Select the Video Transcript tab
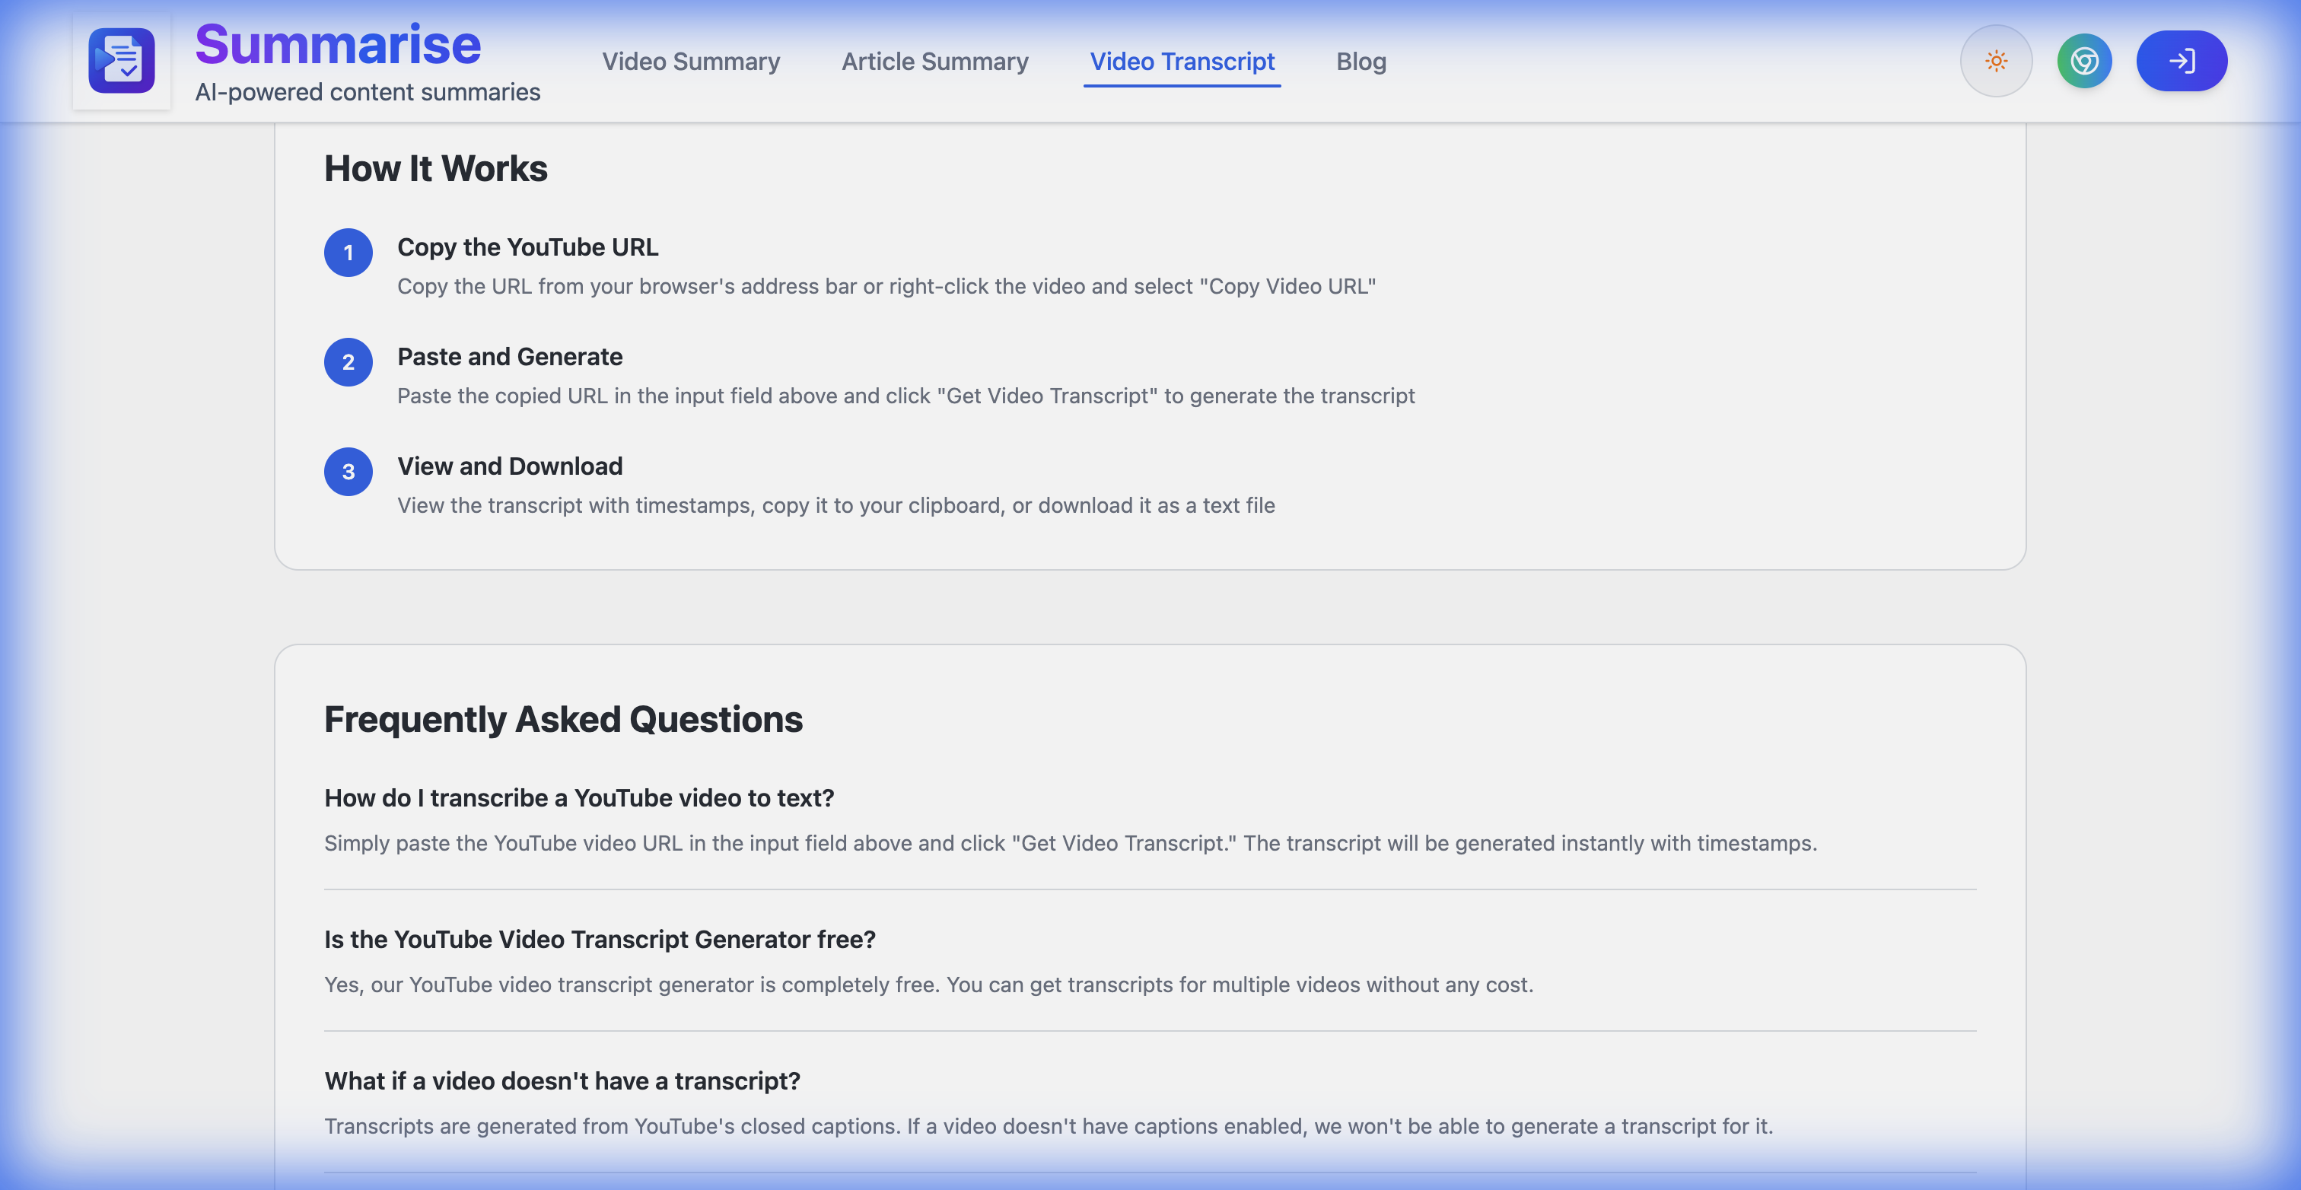The height and width of the screenshot is (1190, 2301). pyautogui.click(x=1181, y=61)
